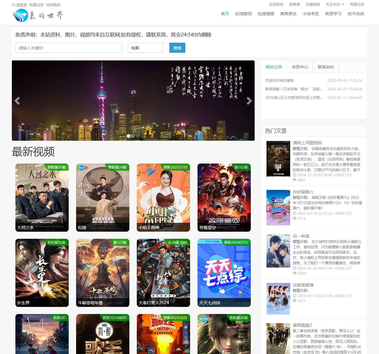The width and height of the screenshot is (379, 354).
Task: Go to previous carousel slide arrow
Action: click(17, 101)
